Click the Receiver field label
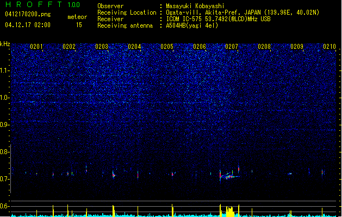 click(110, 19)
